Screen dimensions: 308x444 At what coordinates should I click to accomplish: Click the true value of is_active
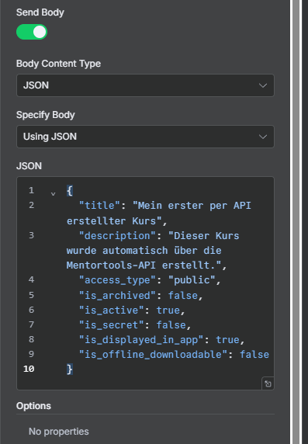coord(168,310)
